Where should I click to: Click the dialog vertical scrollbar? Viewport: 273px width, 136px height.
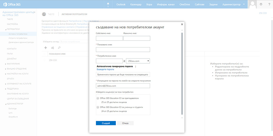tap(182, 73)
